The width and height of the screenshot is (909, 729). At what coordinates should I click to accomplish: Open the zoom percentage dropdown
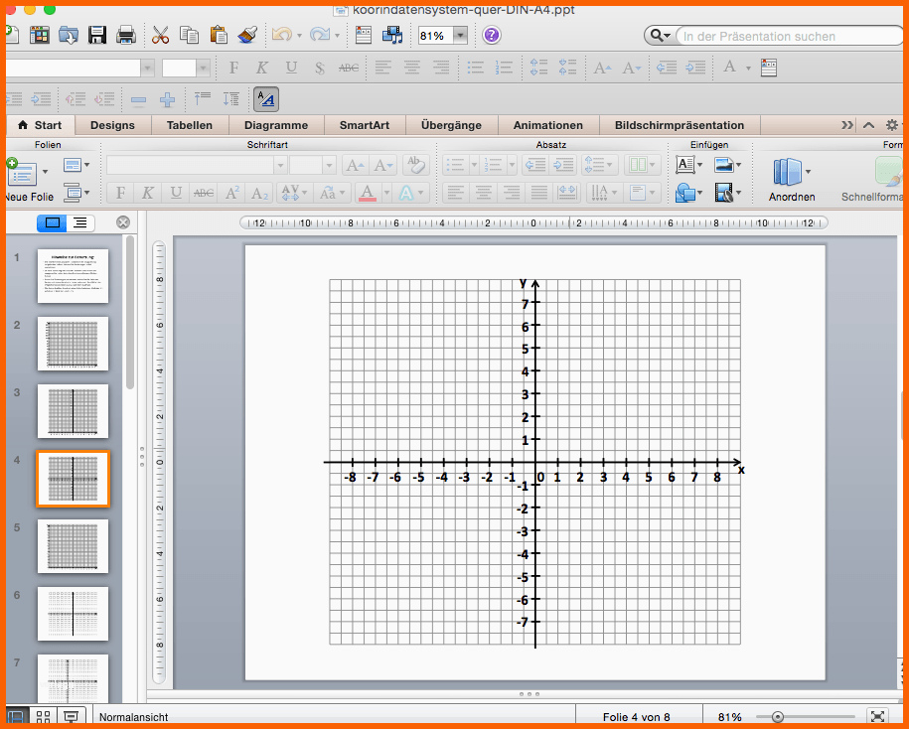pos(460,36)
